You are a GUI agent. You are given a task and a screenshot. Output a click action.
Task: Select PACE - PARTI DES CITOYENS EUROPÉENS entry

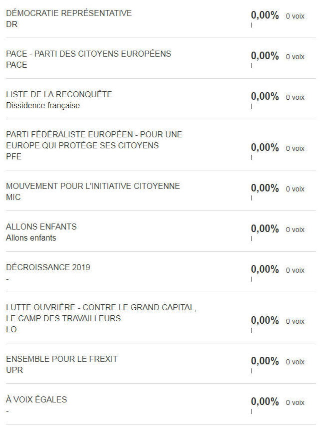click(x=88, y=54)
